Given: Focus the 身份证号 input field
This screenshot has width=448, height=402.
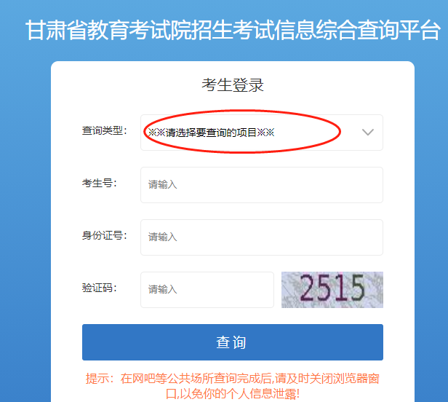Looking at the screenshot, I should pos(261,237).
